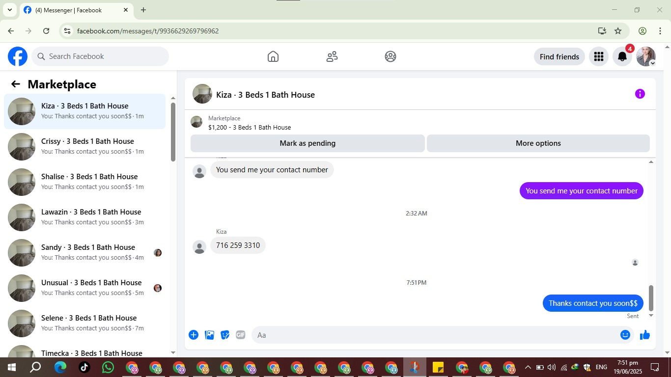Open the Lawazin conversation
The height and width of the screenshot is (377, 671).
click(85, 217)
